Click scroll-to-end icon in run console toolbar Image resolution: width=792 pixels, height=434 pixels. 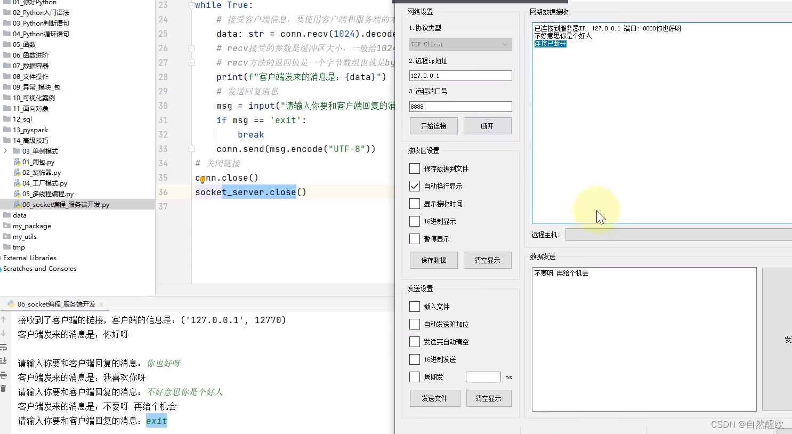(3, 361)
